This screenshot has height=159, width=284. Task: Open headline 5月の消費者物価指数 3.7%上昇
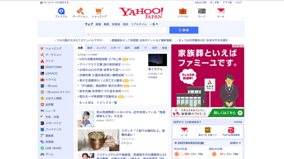(100, 59)
